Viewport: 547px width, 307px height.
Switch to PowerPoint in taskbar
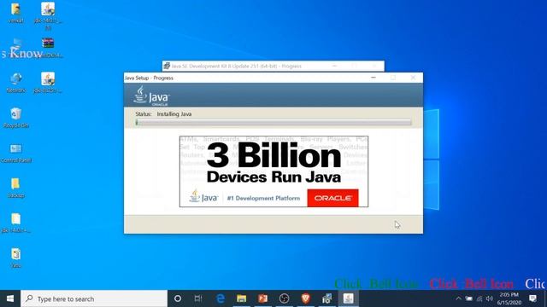click(262, 298)
